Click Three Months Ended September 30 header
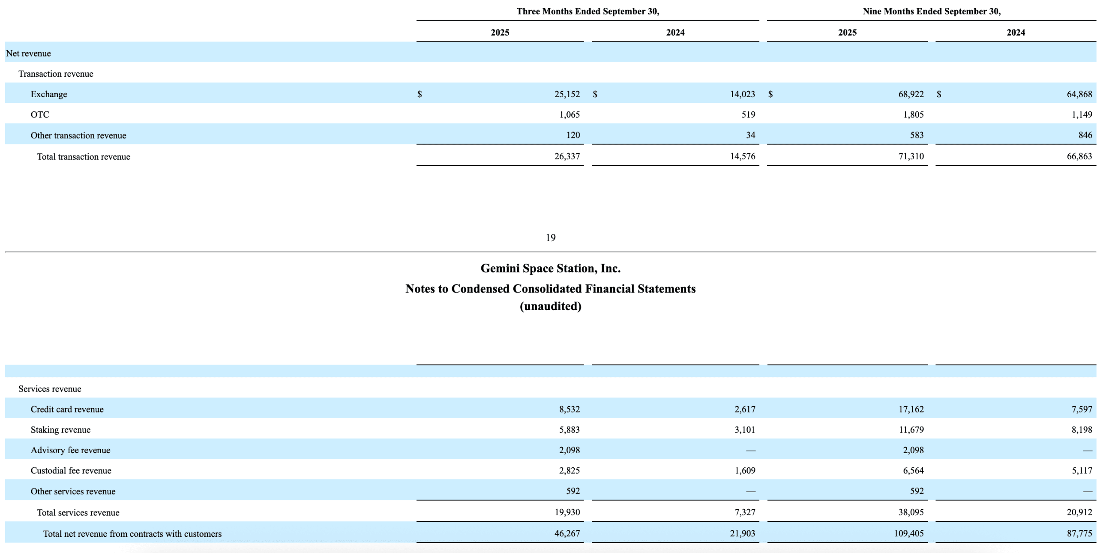This screenshot has height=553, width=1103. tap(587, 12)
